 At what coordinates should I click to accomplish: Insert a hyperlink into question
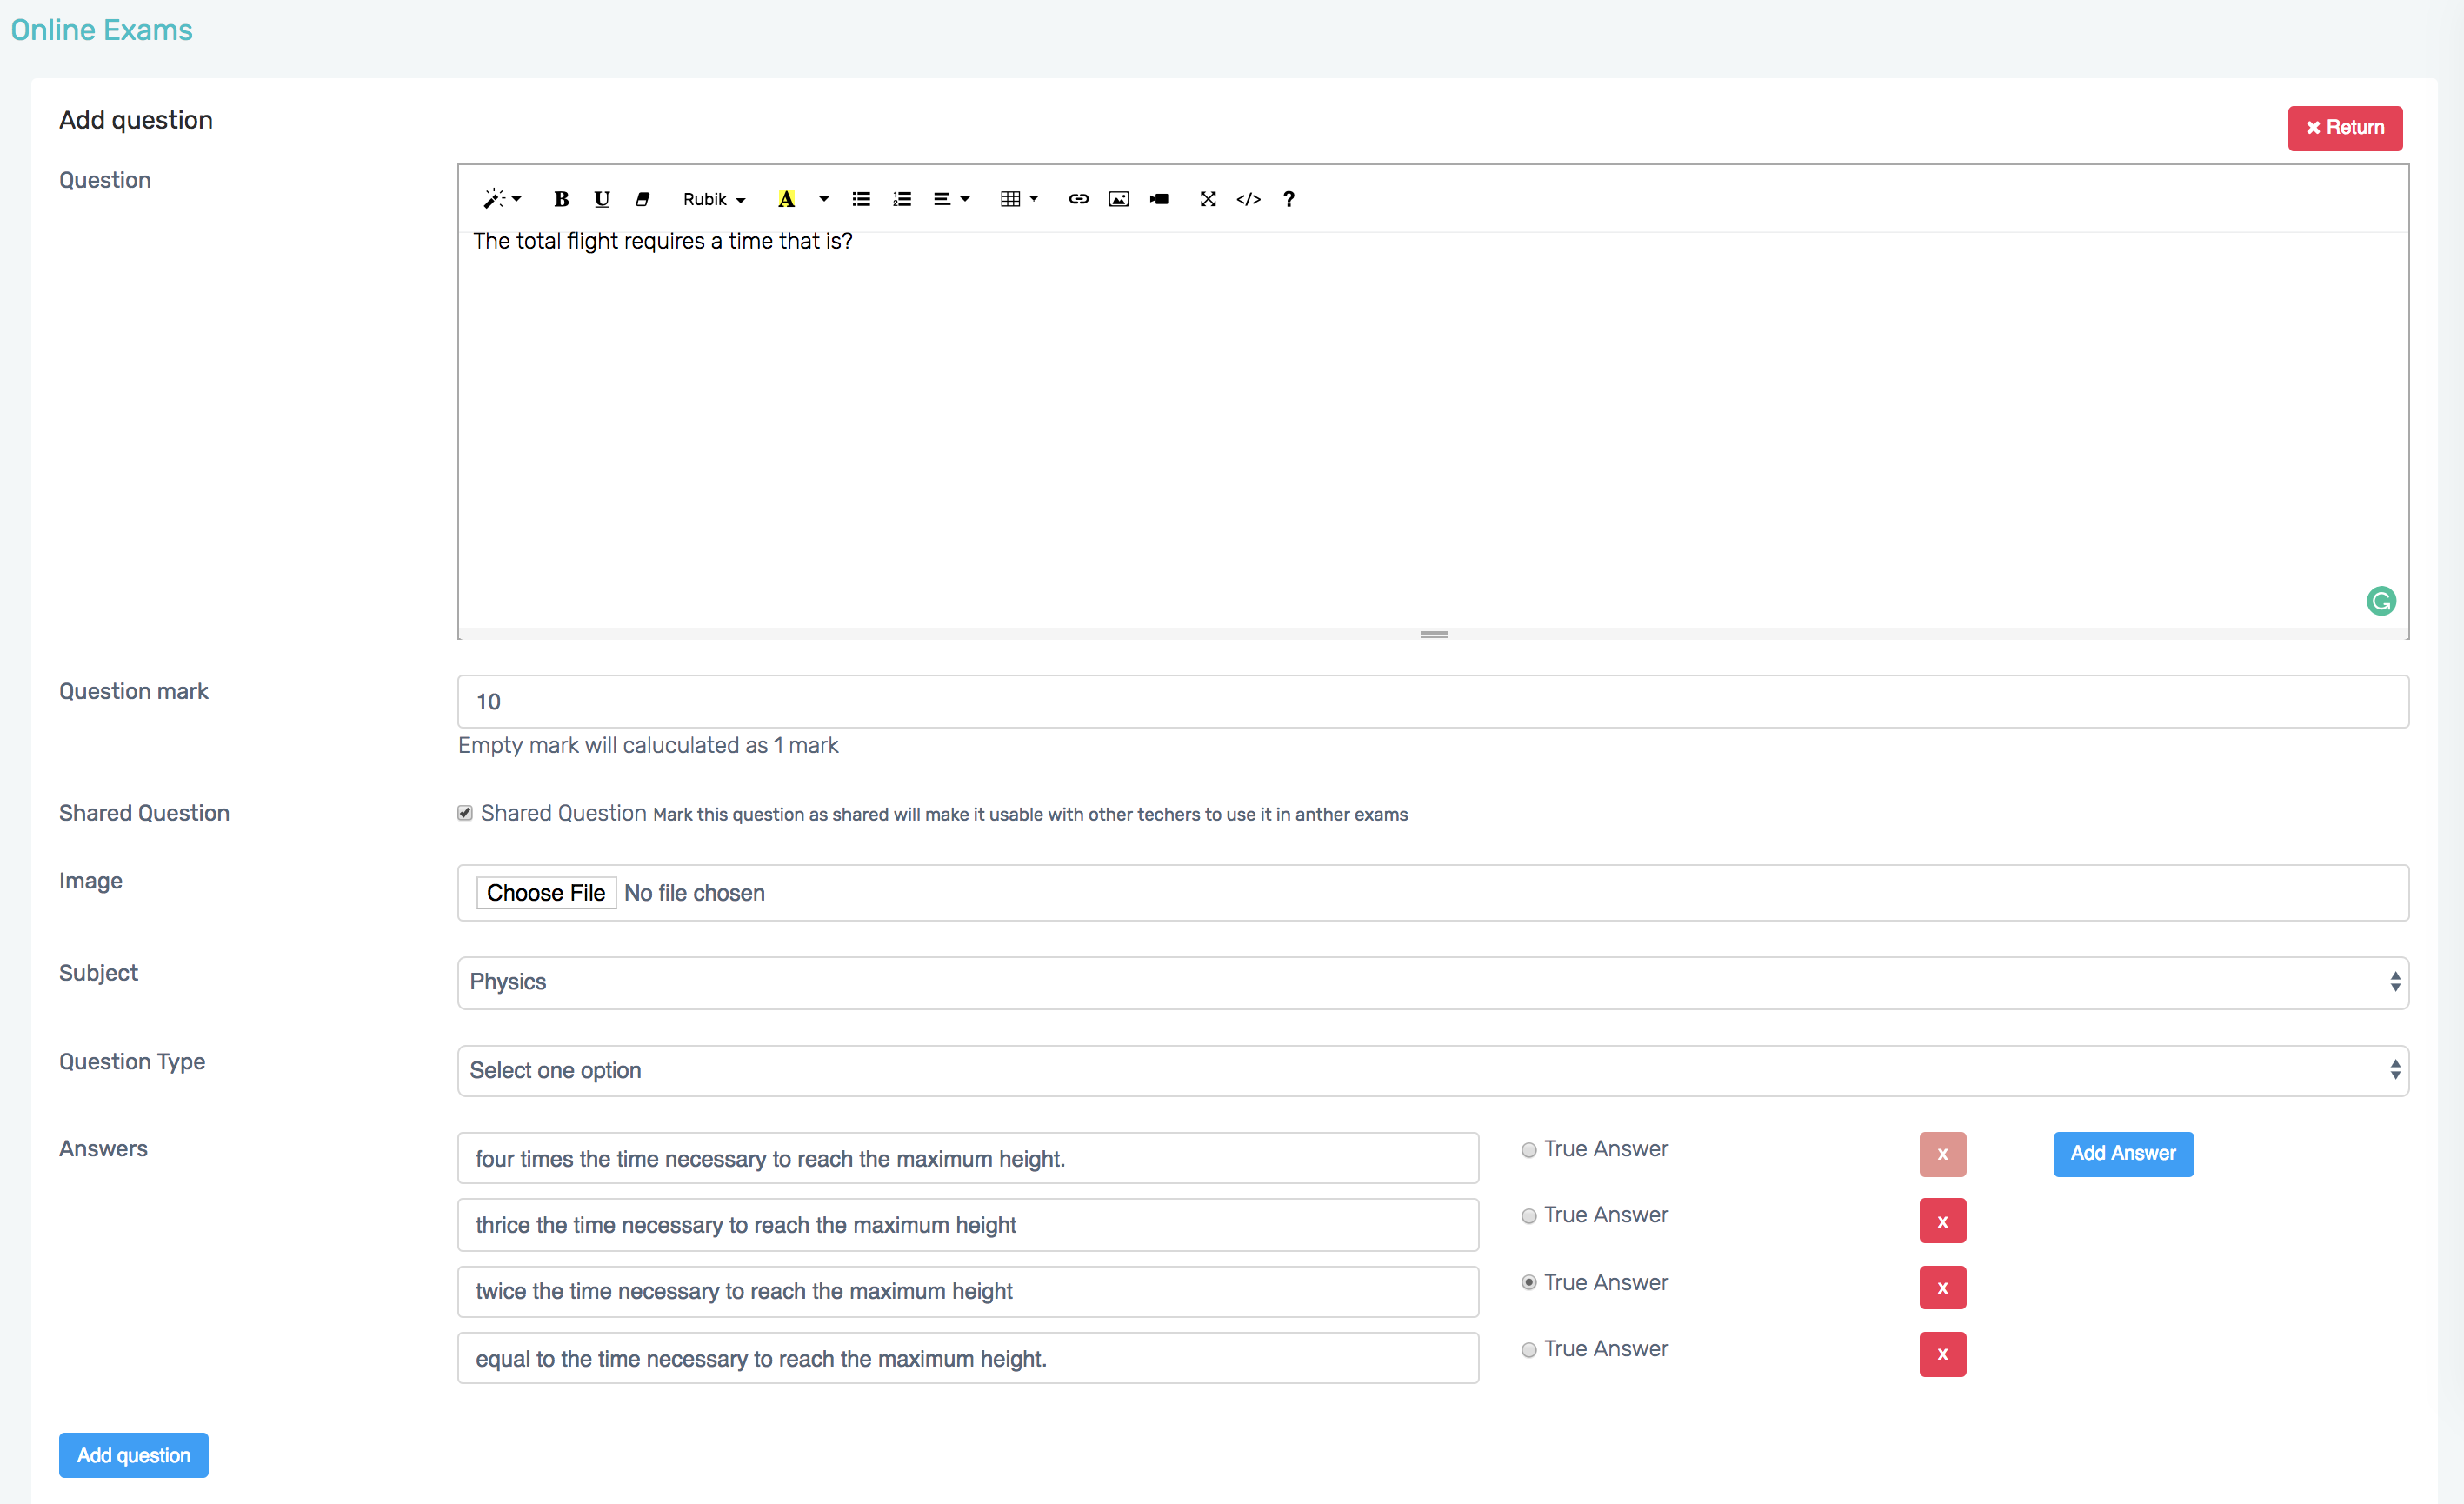pyautogui.click(x=1078, y=199)
